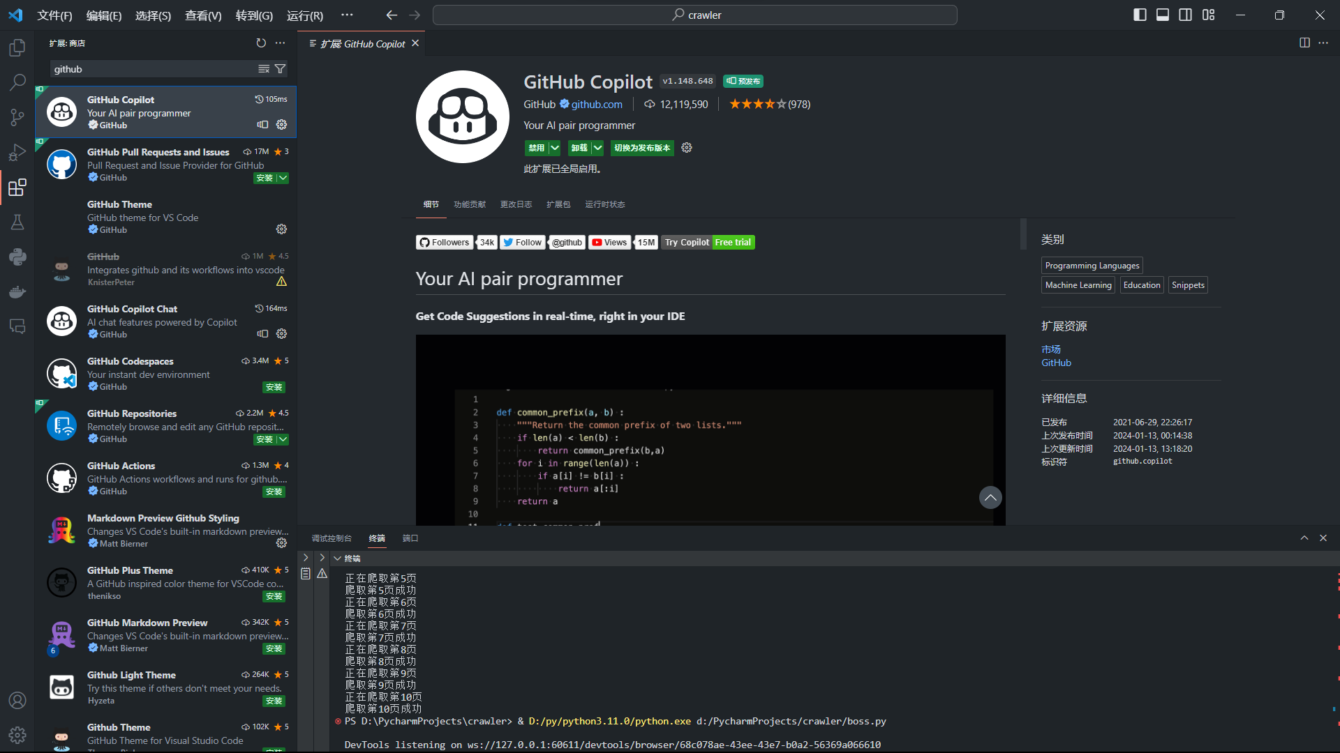The width and height of the screenshot is (1340, 753).
Task: Open the Testing flask icon
Action: (17, 222)
